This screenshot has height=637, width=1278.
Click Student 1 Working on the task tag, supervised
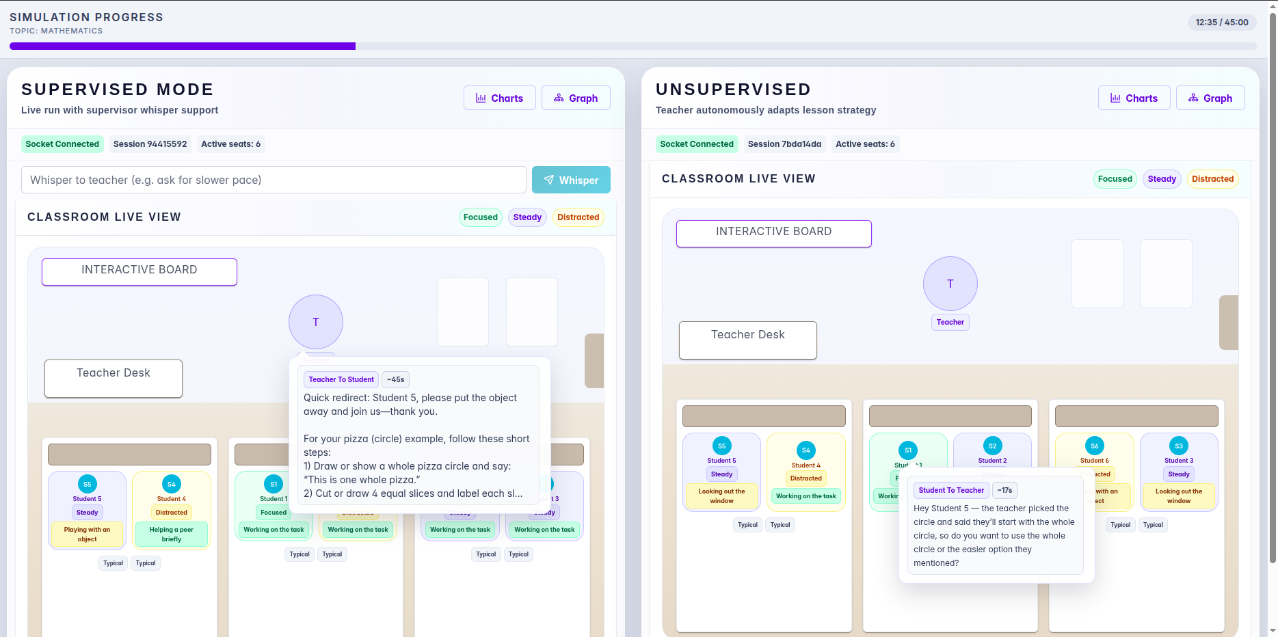[274, 530]
